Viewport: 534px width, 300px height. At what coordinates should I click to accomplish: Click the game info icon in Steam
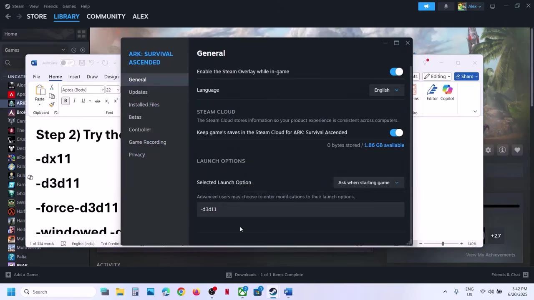coord(502,150)
